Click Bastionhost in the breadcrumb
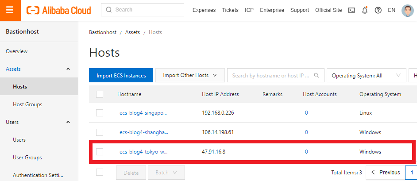Image resolution: width=417 pixels, height=181 pixels. (103, 32)
